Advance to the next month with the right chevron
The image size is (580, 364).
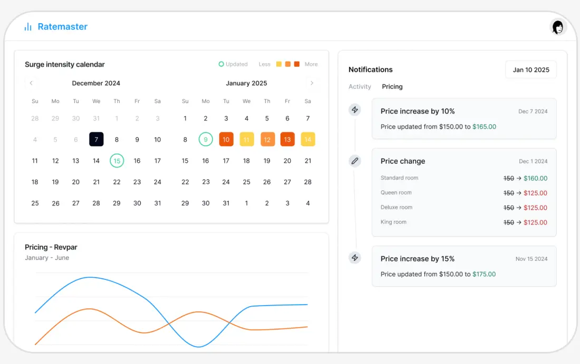pos(312,83)
